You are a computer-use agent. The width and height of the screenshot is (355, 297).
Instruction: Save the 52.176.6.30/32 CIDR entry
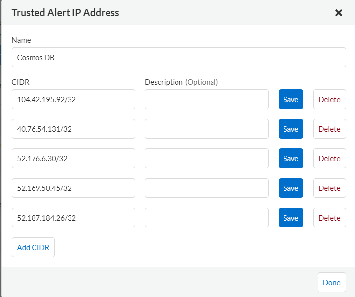tap(291, 158)
